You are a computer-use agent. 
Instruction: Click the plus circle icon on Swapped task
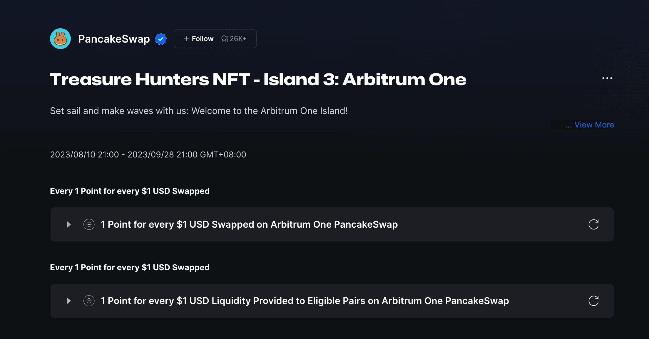pyautogui.click(x=89, y=224)
